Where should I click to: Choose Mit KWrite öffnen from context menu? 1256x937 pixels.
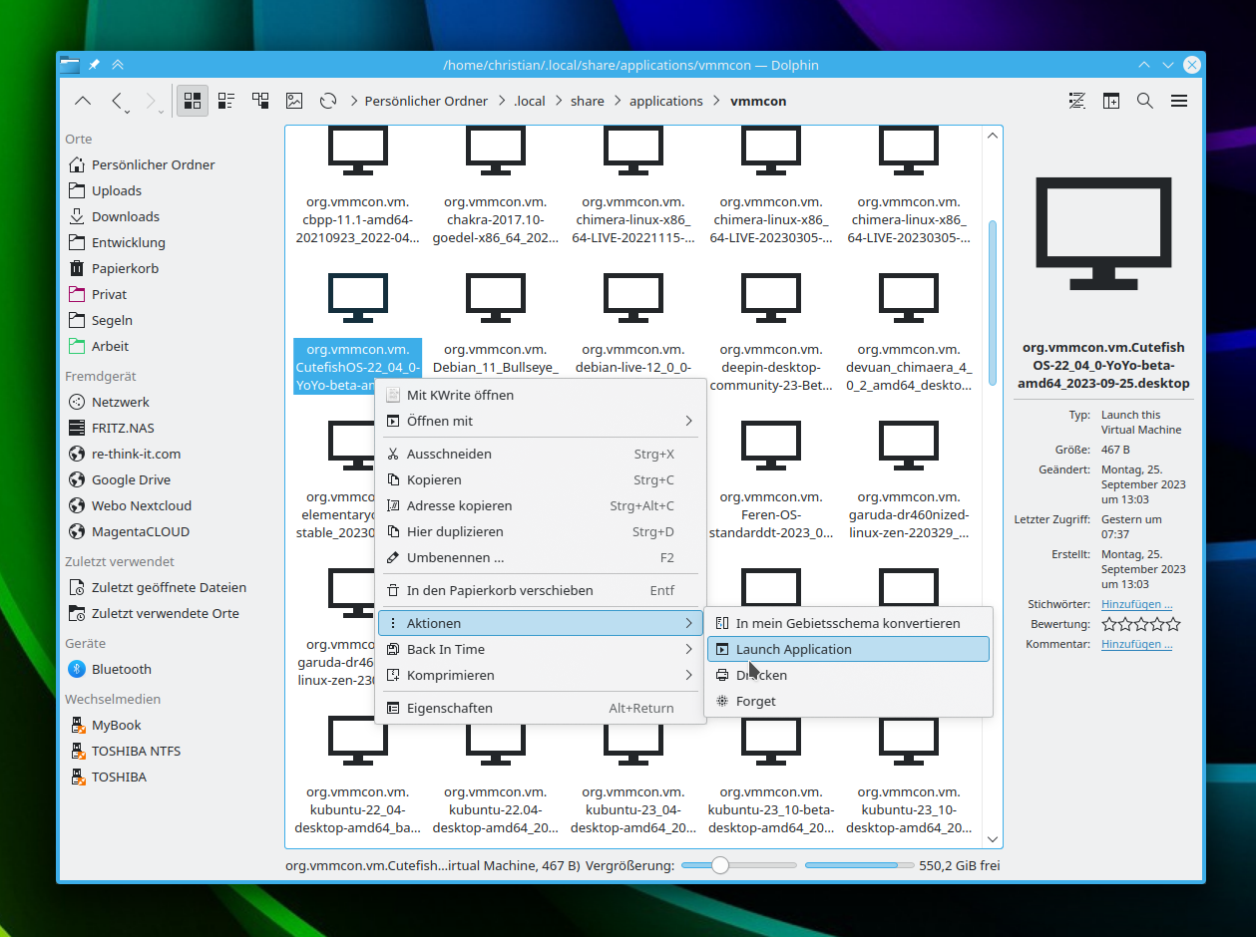540,395
